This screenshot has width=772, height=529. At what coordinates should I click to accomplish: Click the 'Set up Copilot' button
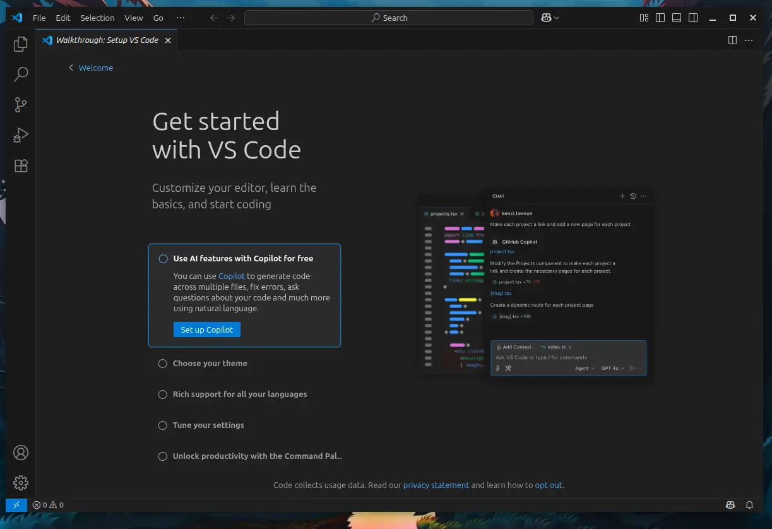pos(206,330)
